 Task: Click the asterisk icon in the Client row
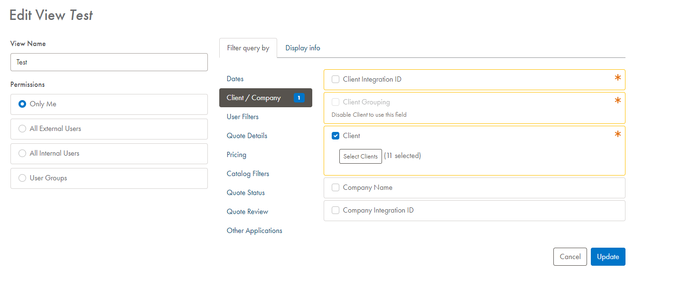(x=617, y=135)
